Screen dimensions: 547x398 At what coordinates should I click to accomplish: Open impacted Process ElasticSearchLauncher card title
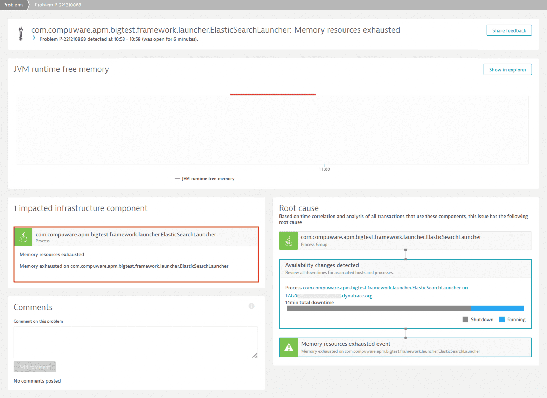pos(126,235)
